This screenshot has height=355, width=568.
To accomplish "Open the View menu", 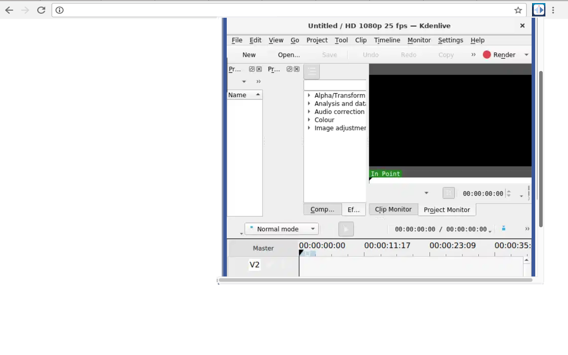I will pos(276,40).
